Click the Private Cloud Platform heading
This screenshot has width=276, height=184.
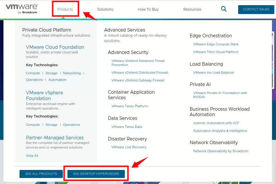[x=47, y=30]
